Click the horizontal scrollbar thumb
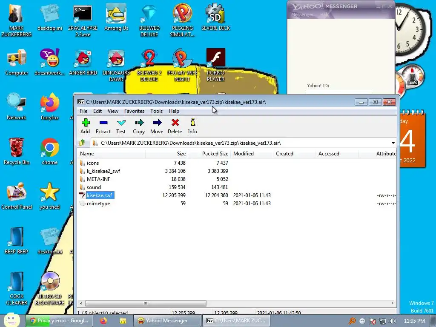436x327 pixels. (x=146, y=303)
